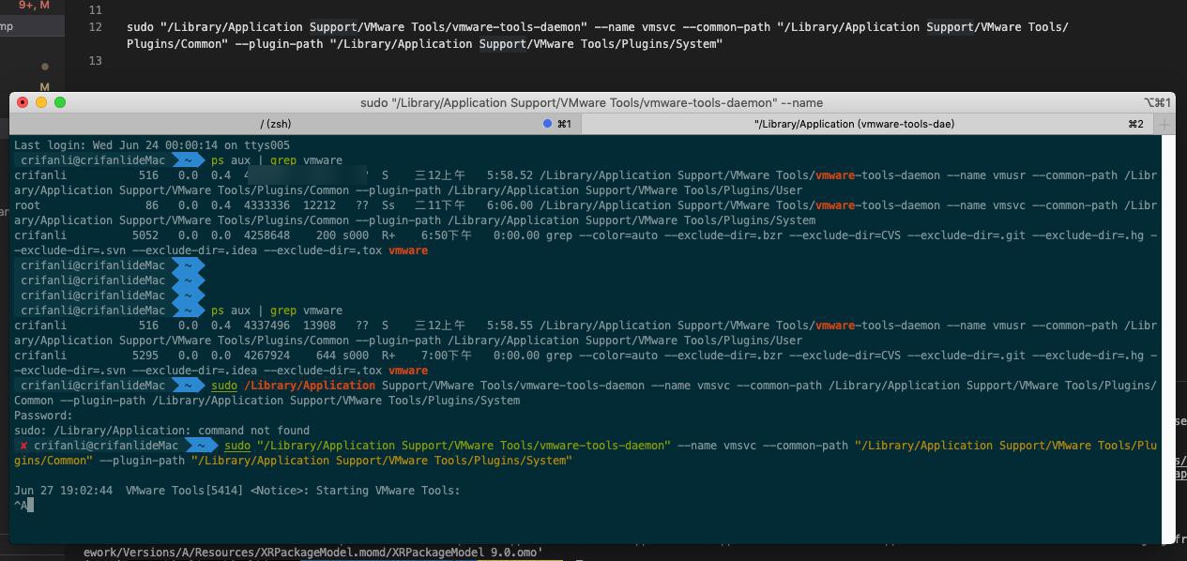This screenshot has width=1187, height=561.
Task: Click the blue activity dot on zsh tab
Action: click(x=548, y=124)
